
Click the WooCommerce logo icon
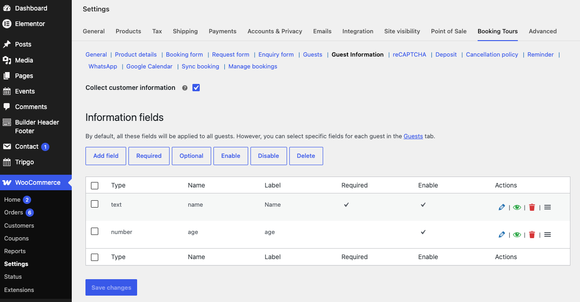tap(7, 182)
